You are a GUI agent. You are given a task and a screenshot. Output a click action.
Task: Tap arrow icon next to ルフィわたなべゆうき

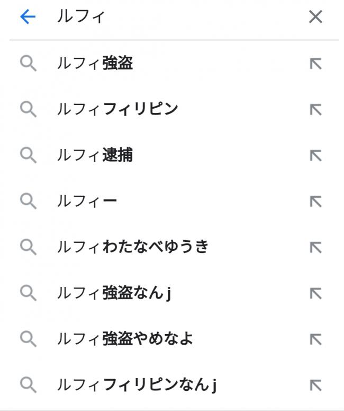pyautogui.click(x=316, y=248)
